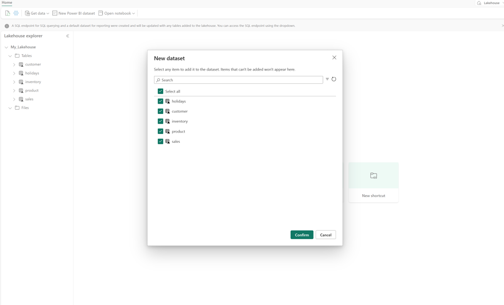Expand the Files folder node
This screenshot has width=504, height=305.
pyautogui.click(x=10, y=108)
